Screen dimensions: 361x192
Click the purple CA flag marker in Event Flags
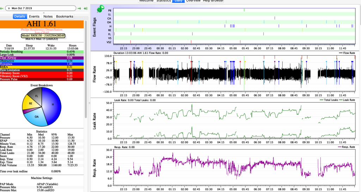click(275, 18)
